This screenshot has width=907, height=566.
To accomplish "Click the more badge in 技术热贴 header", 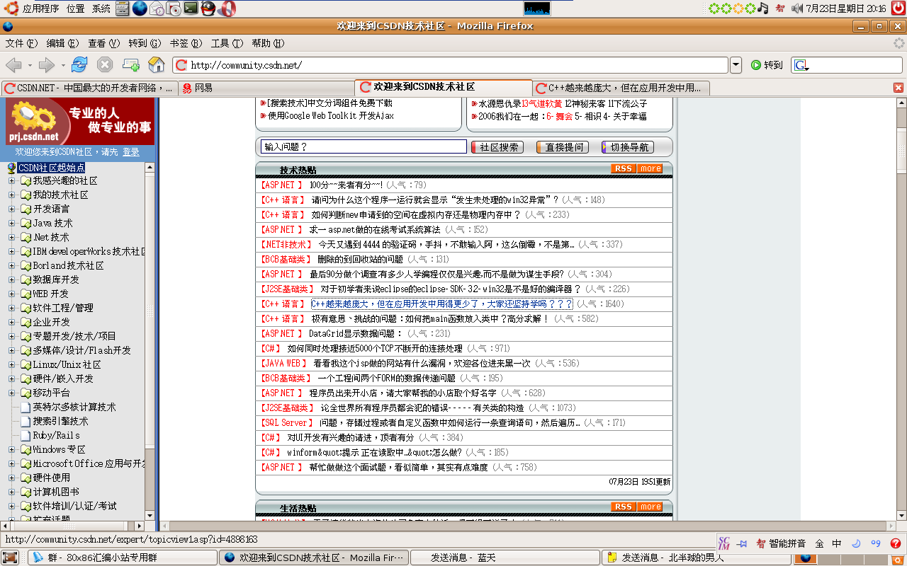I will (x=650, y=168).
